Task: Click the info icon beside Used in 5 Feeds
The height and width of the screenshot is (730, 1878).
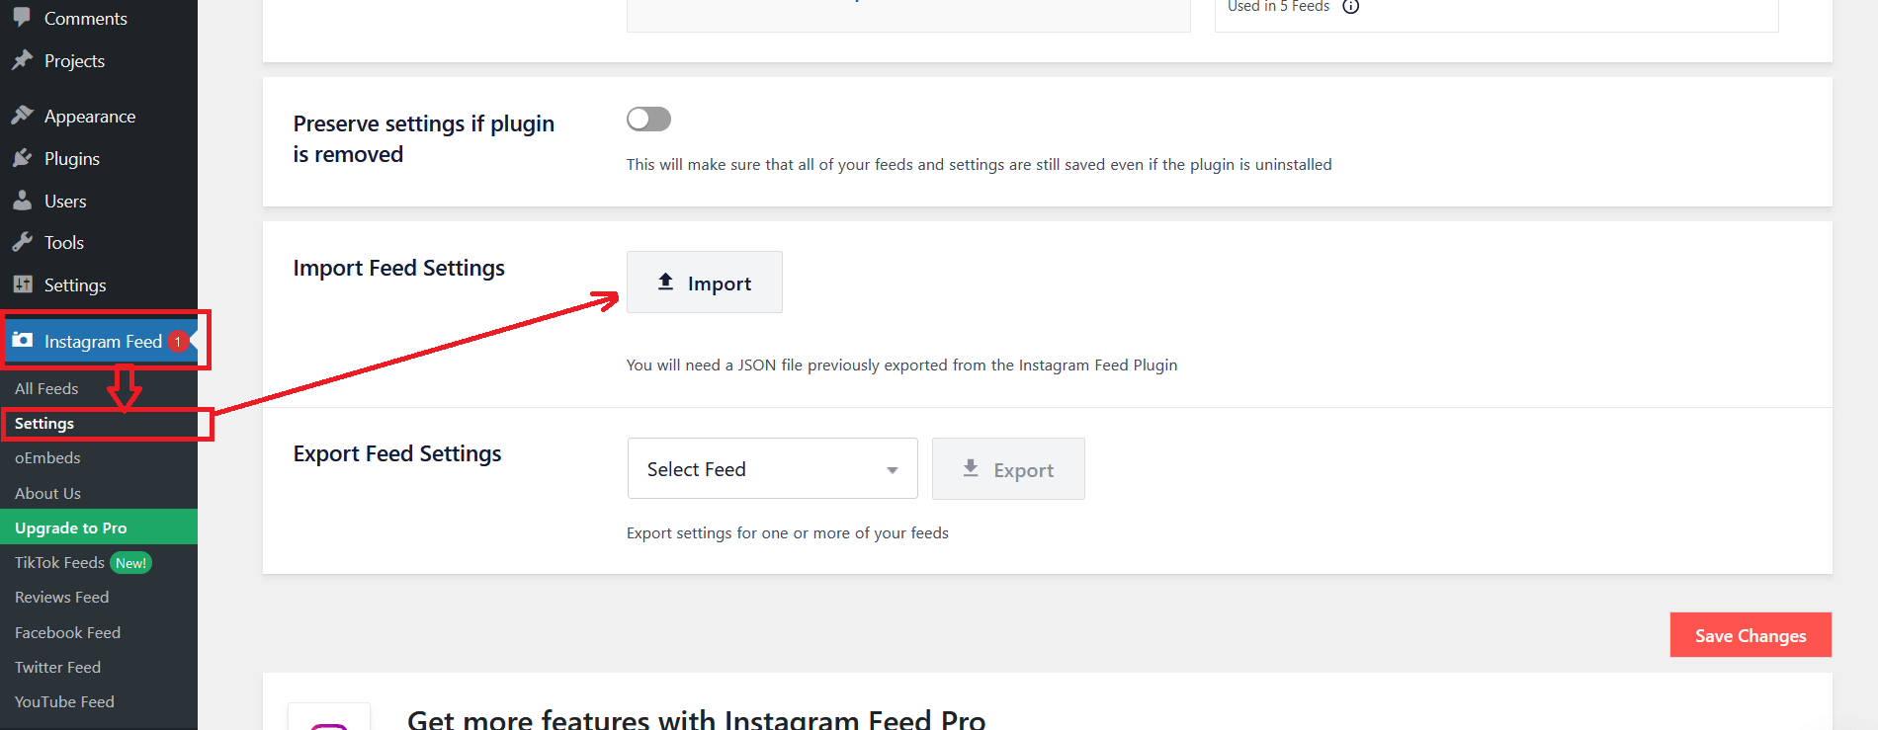Action: (x=1350, y=6)
